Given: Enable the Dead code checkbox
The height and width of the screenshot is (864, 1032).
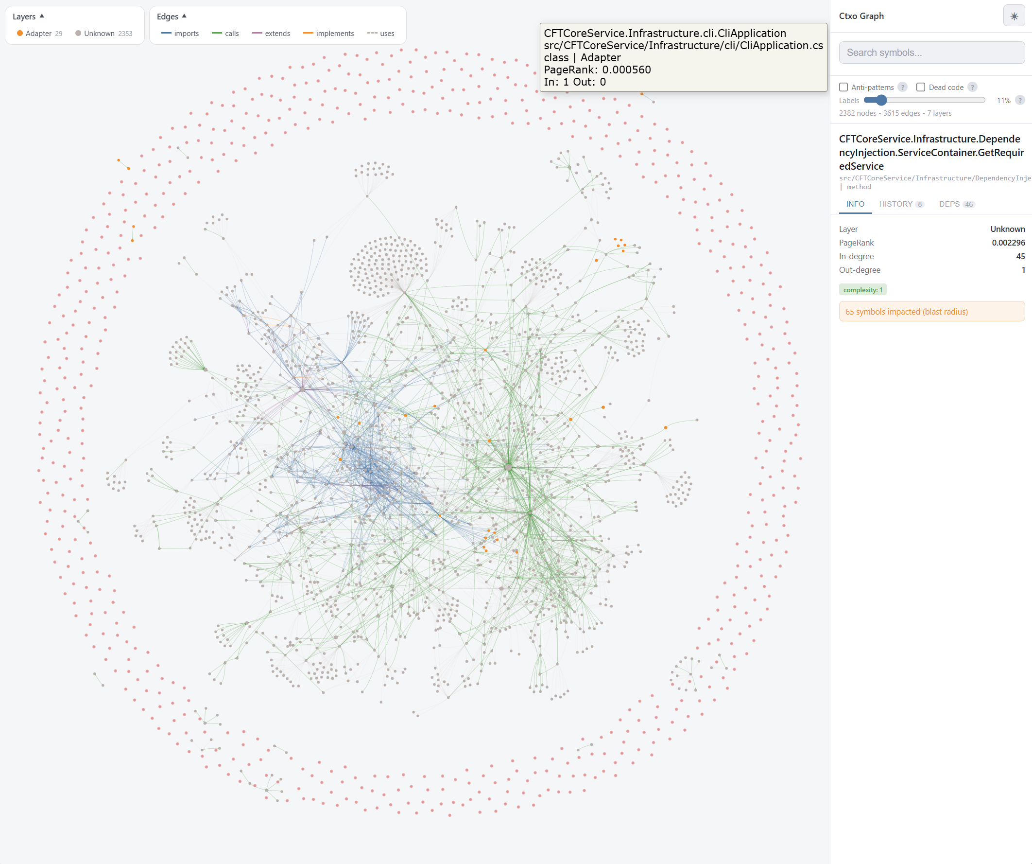Looking at the screenshot, I should pos(921,87).
